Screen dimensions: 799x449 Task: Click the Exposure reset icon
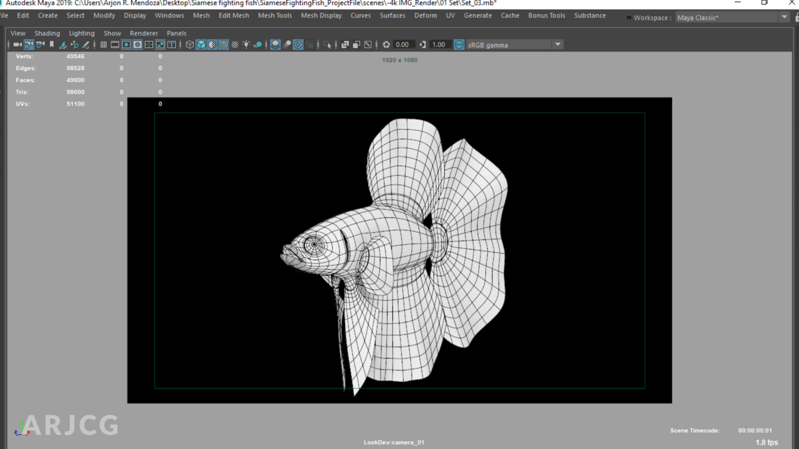point(386,44)
